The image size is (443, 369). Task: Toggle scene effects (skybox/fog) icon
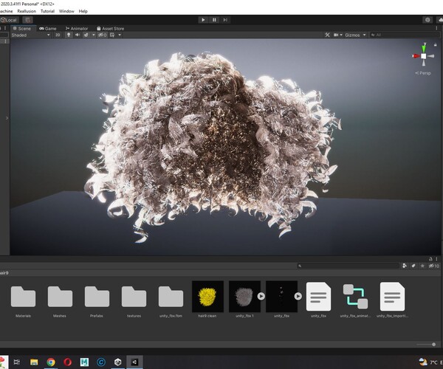[86, 35]
